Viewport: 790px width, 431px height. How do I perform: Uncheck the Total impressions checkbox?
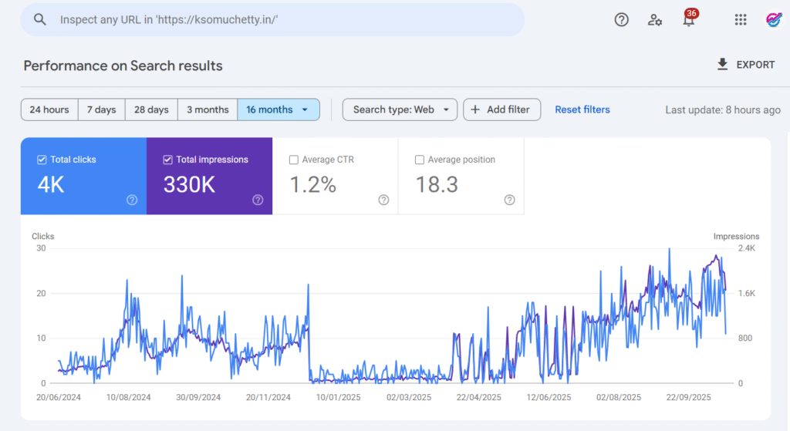pos(167,160)
